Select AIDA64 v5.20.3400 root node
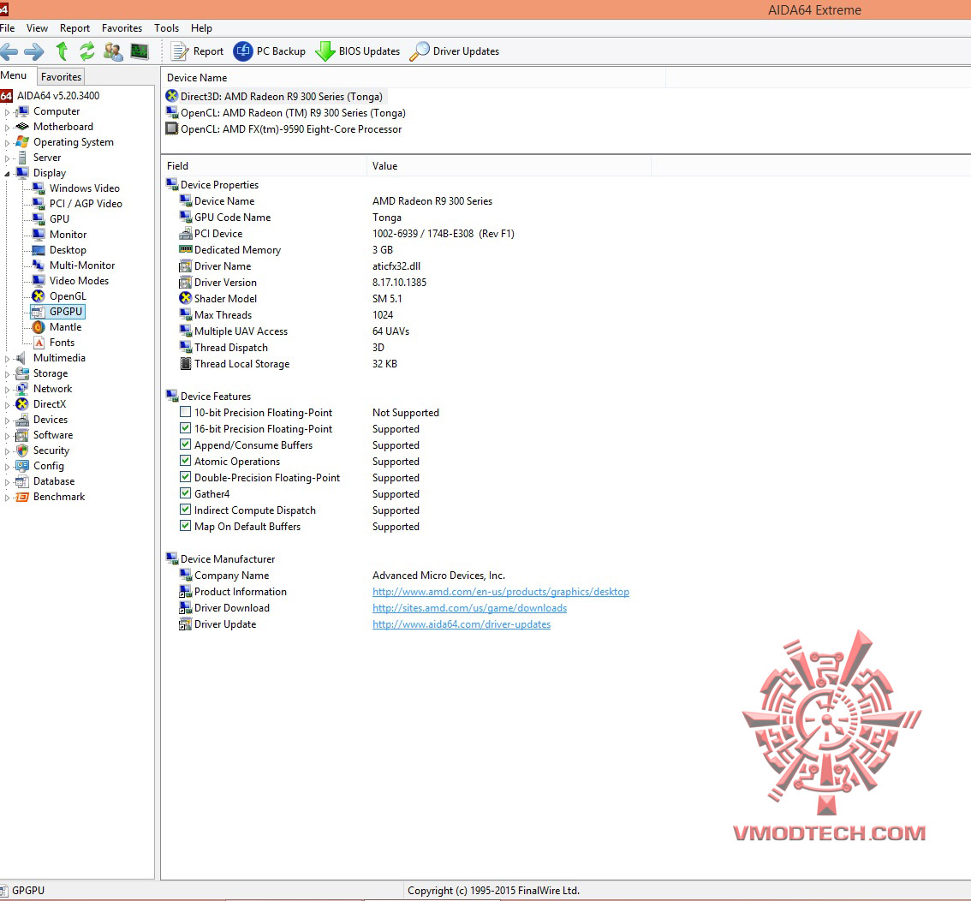971x901 pixels. click(58, 96)
